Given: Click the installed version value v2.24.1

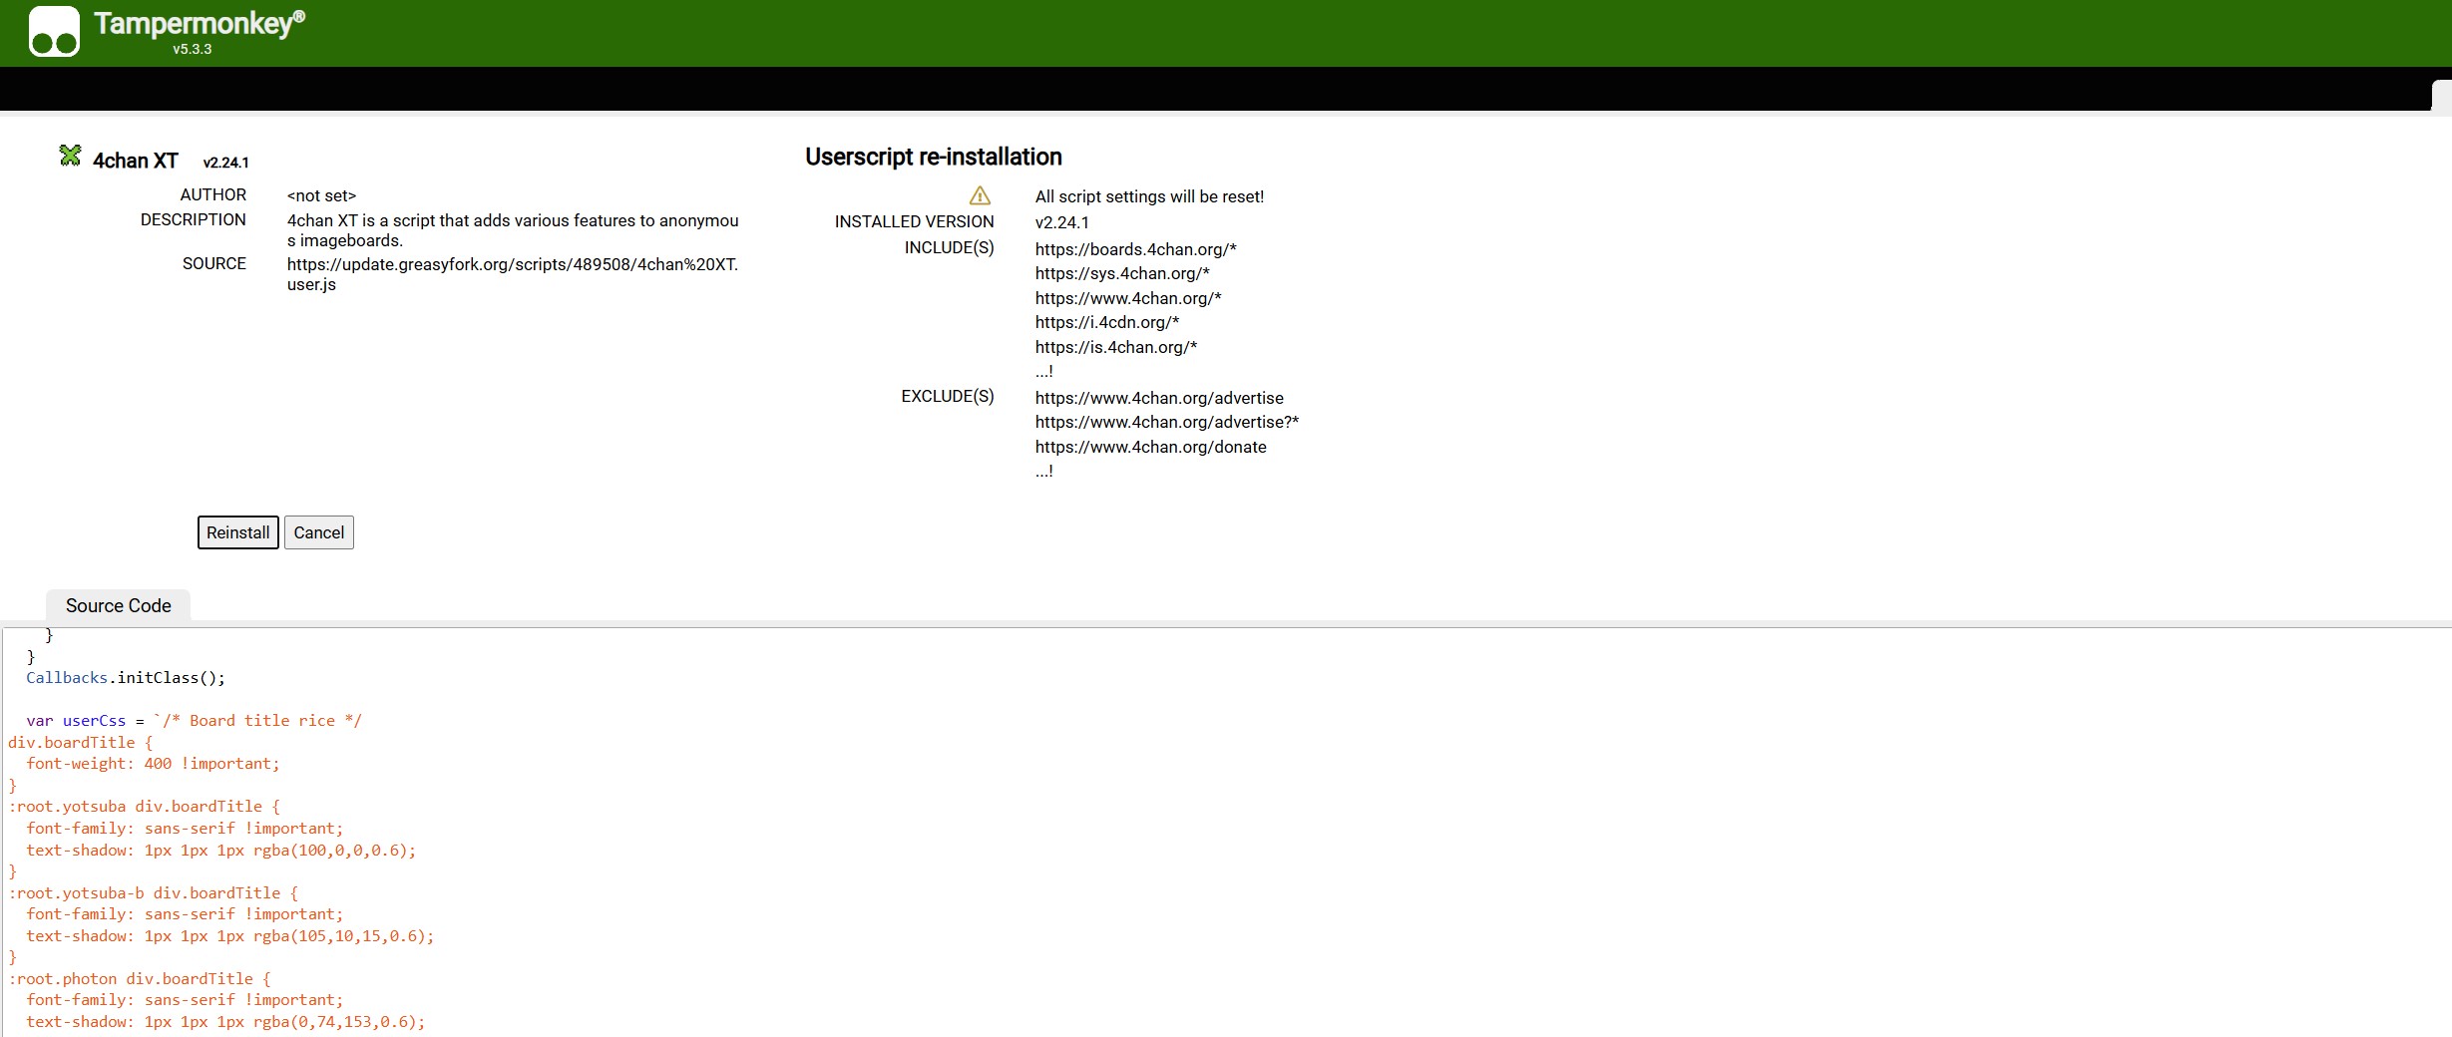Looking at the screenshot, I should pos(1061,222).
